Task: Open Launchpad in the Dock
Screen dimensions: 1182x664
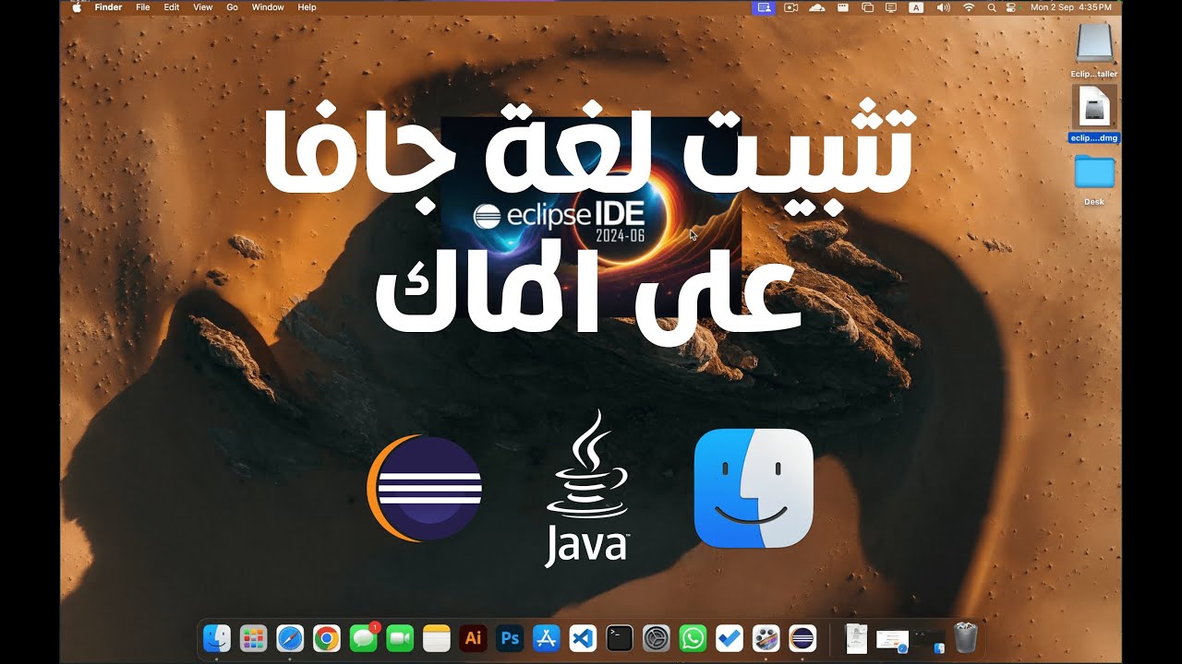Action: (253, 637)
